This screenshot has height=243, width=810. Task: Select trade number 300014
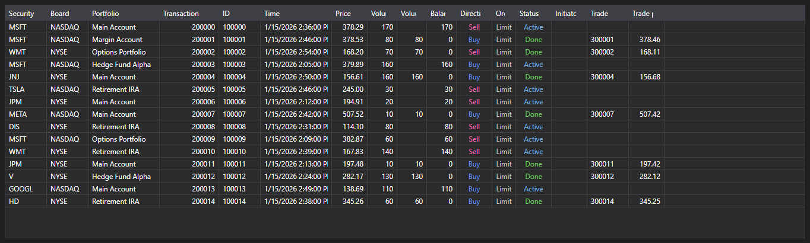pyautogui.click(x=607, y=202)
